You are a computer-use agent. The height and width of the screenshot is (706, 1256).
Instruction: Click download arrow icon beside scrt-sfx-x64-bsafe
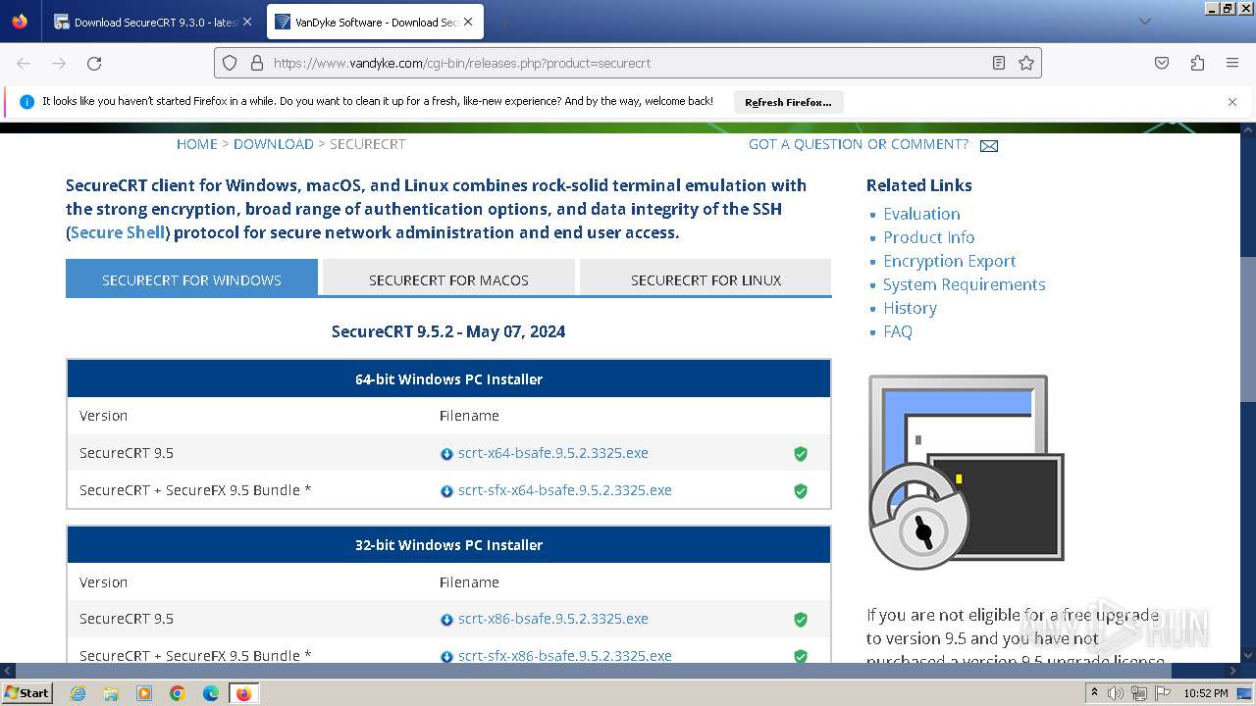tap(447, 491)
